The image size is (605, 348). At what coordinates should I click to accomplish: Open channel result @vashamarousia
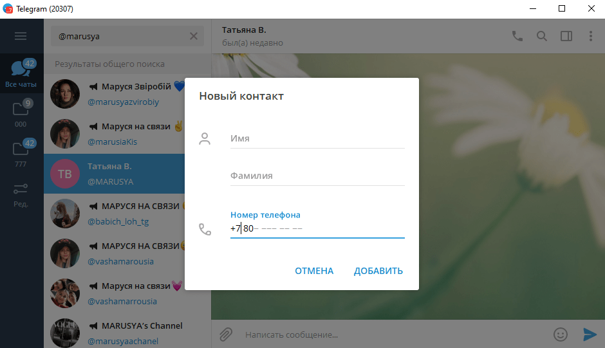[115, 253]
